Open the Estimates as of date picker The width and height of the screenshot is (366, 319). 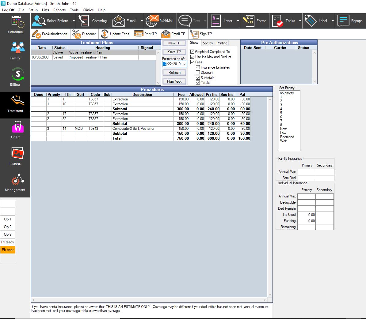click(184, 64)
